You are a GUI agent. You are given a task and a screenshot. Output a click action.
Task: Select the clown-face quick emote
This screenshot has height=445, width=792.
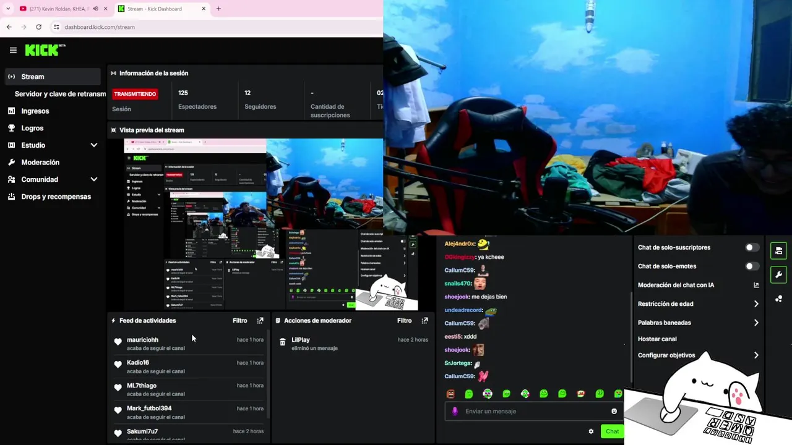(x=488, y=394)
